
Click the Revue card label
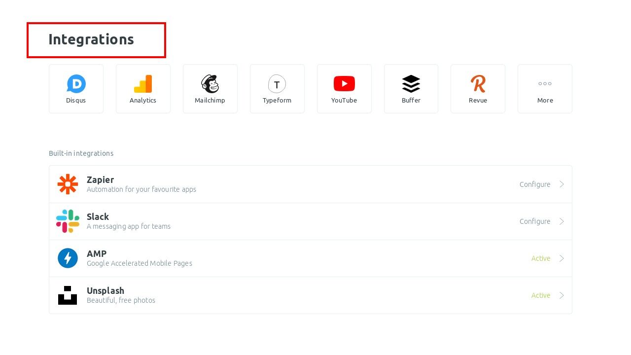click(x=478, y=100)
